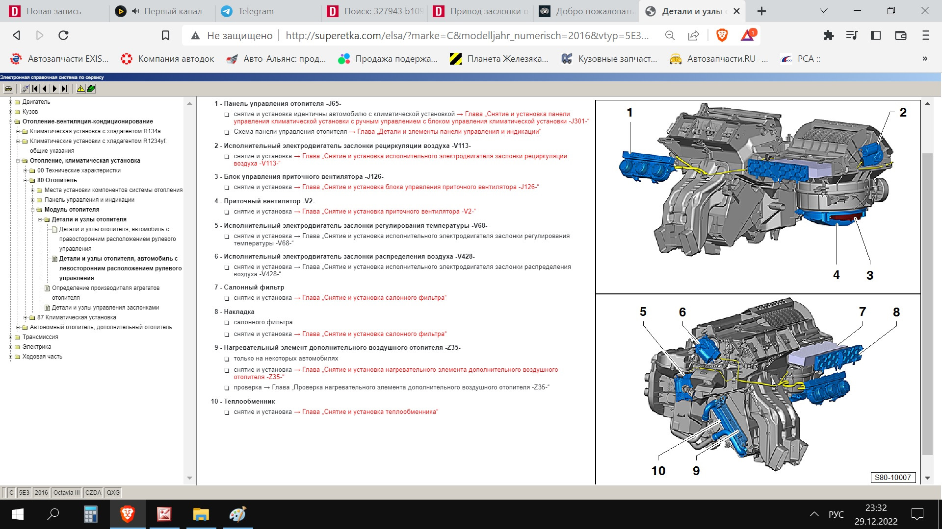Expand the Двигатель tree node
The image size is (942, 529).
tap(10, 102)
